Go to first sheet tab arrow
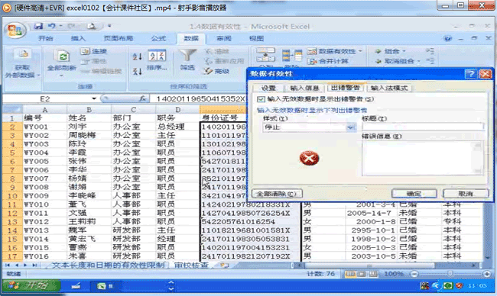The height and width of the screenshot is (296, 497). 7,265
